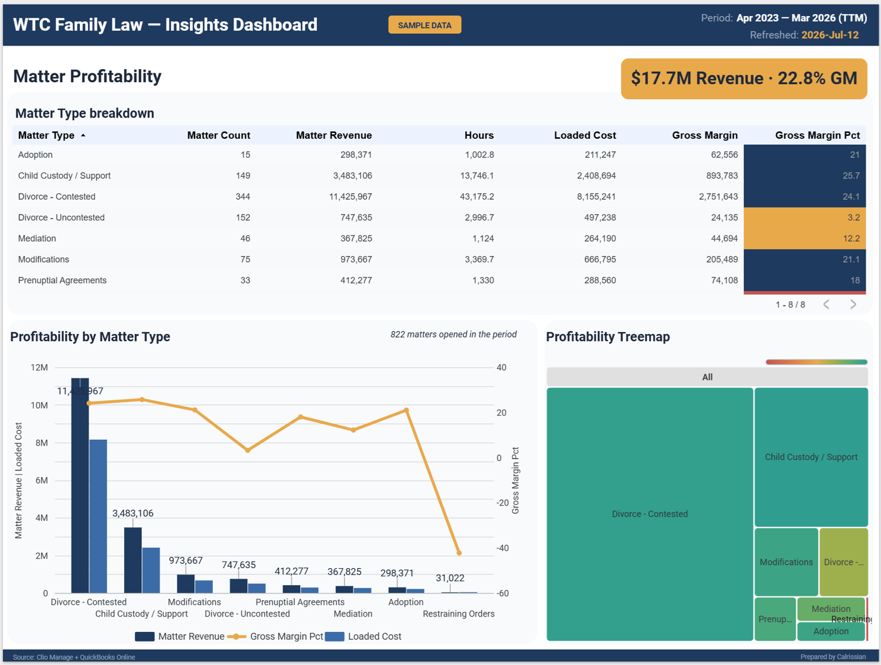Sort table by the Hours column header
Screen dimensions: 881x665
[479, 135]
